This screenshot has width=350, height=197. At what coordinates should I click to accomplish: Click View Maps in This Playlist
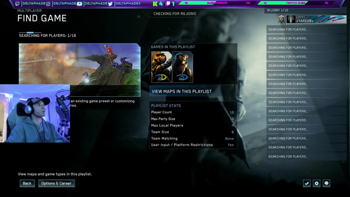(193, 91)
